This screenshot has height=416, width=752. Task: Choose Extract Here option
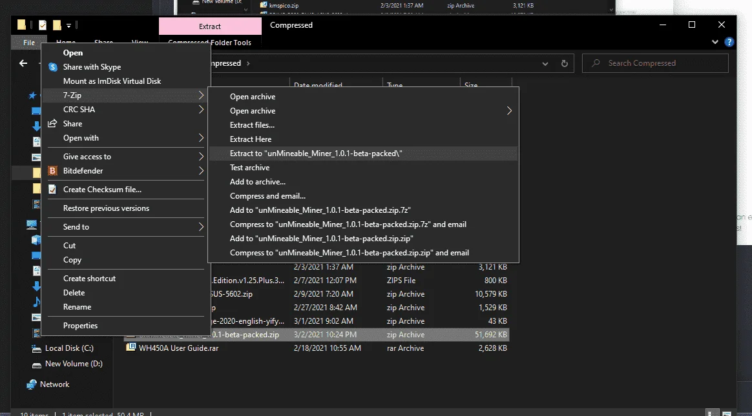(251, 139)
